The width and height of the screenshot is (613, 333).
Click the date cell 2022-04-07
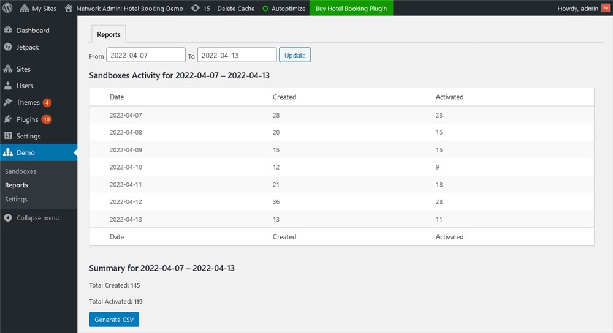coord(126,115)
